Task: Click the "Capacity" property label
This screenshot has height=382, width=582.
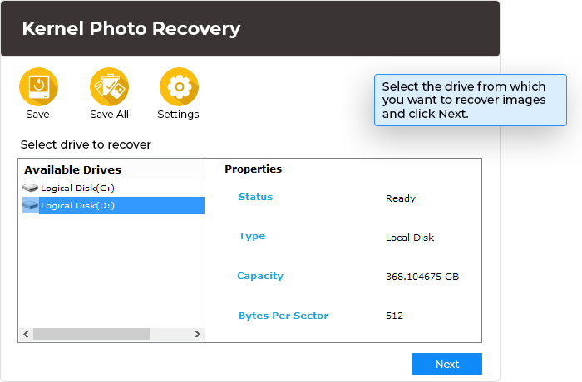Action: pos(260,276)
